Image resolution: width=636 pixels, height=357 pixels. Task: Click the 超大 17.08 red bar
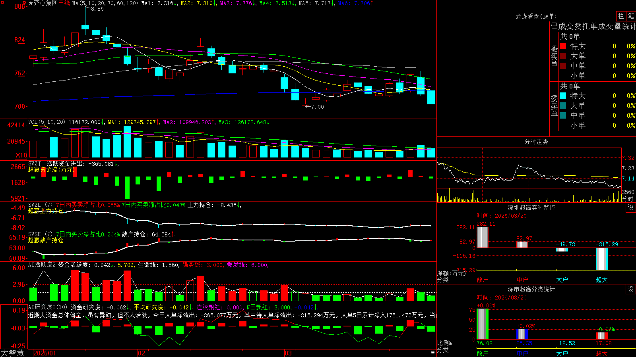(x=601, y=336)
